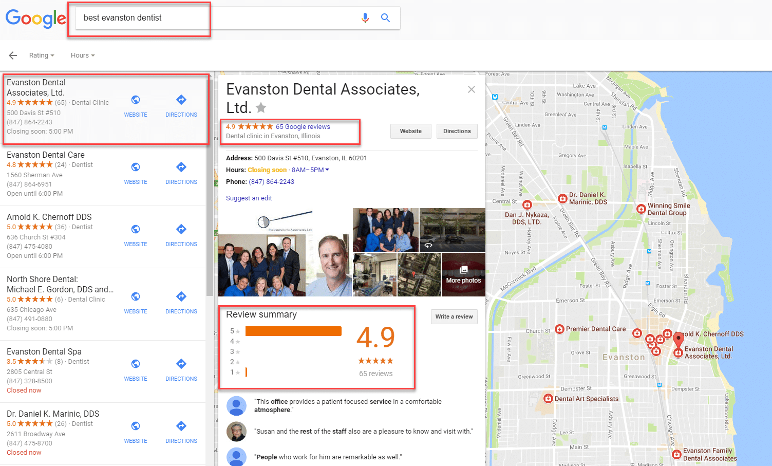Click the 1-star small rating bar
The image size is (772, 466).
[247, 372]
